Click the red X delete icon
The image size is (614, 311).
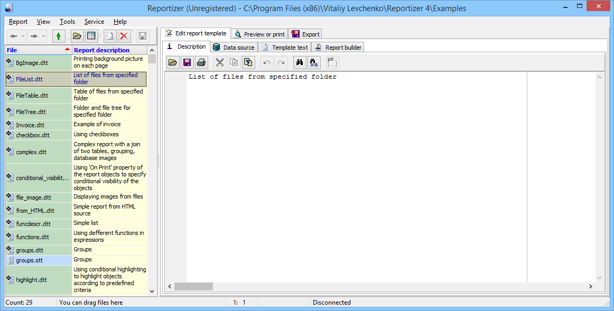click(124, 36)
